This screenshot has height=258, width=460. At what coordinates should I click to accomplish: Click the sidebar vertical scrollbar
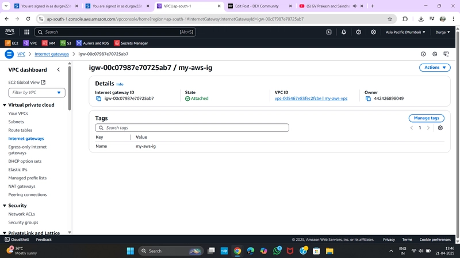(70, 88)
